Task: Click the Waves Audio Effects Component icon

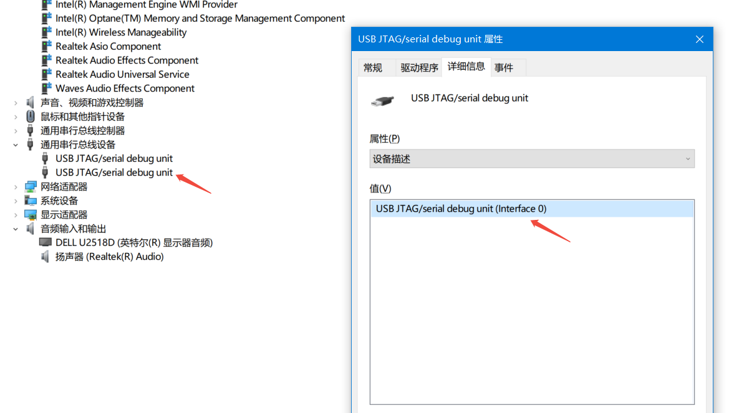Action: (46, 88)
